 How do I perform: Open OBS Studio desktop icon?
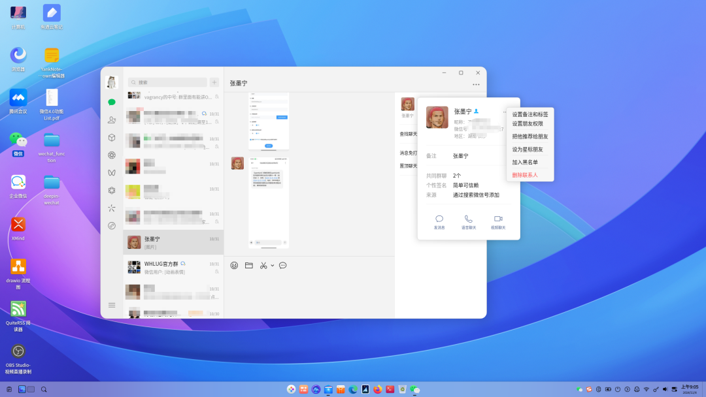coord(18,358)
